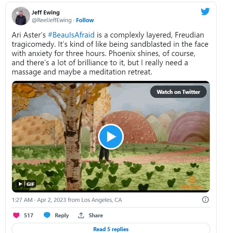Like the tweet with the heart icon
227x233 pixels.
(16, 215)
